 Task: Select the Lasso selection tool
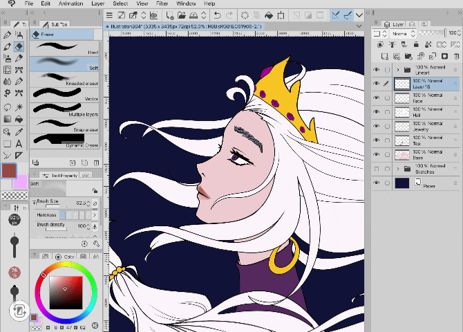coord(7,106)
